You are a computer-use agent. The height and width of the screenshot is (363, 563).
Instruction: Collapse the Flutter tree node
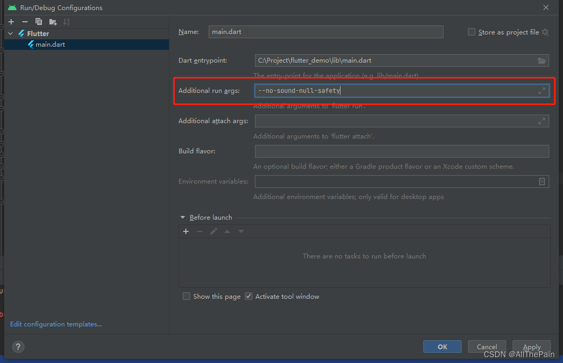10,33
